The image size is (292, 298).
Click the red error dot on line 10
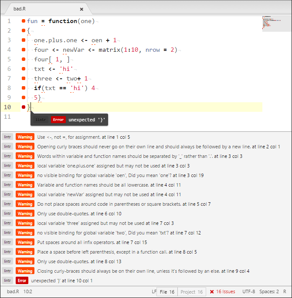tap(24, 107)
